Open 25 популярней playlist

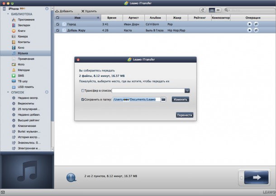tap(29, 109)
